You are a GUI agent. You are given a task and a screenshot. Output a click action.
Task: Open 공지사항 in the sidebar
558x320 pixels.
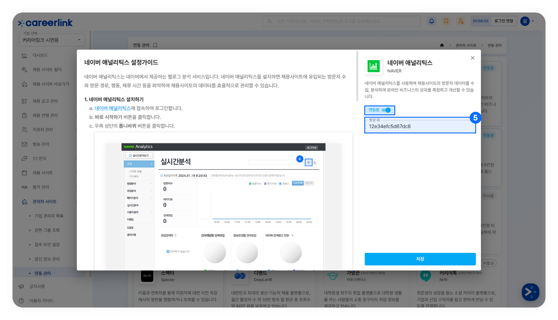[x=37, y=286]
